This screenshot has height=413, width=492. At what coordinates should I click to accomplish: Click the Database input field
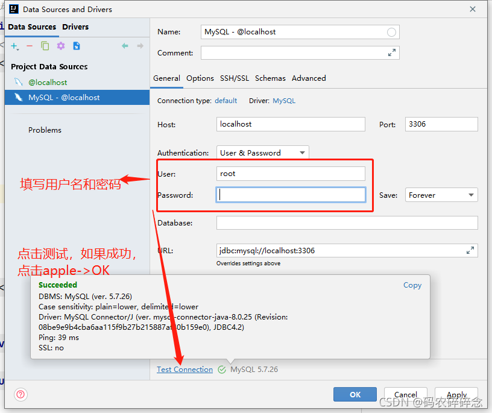point(347,223)
